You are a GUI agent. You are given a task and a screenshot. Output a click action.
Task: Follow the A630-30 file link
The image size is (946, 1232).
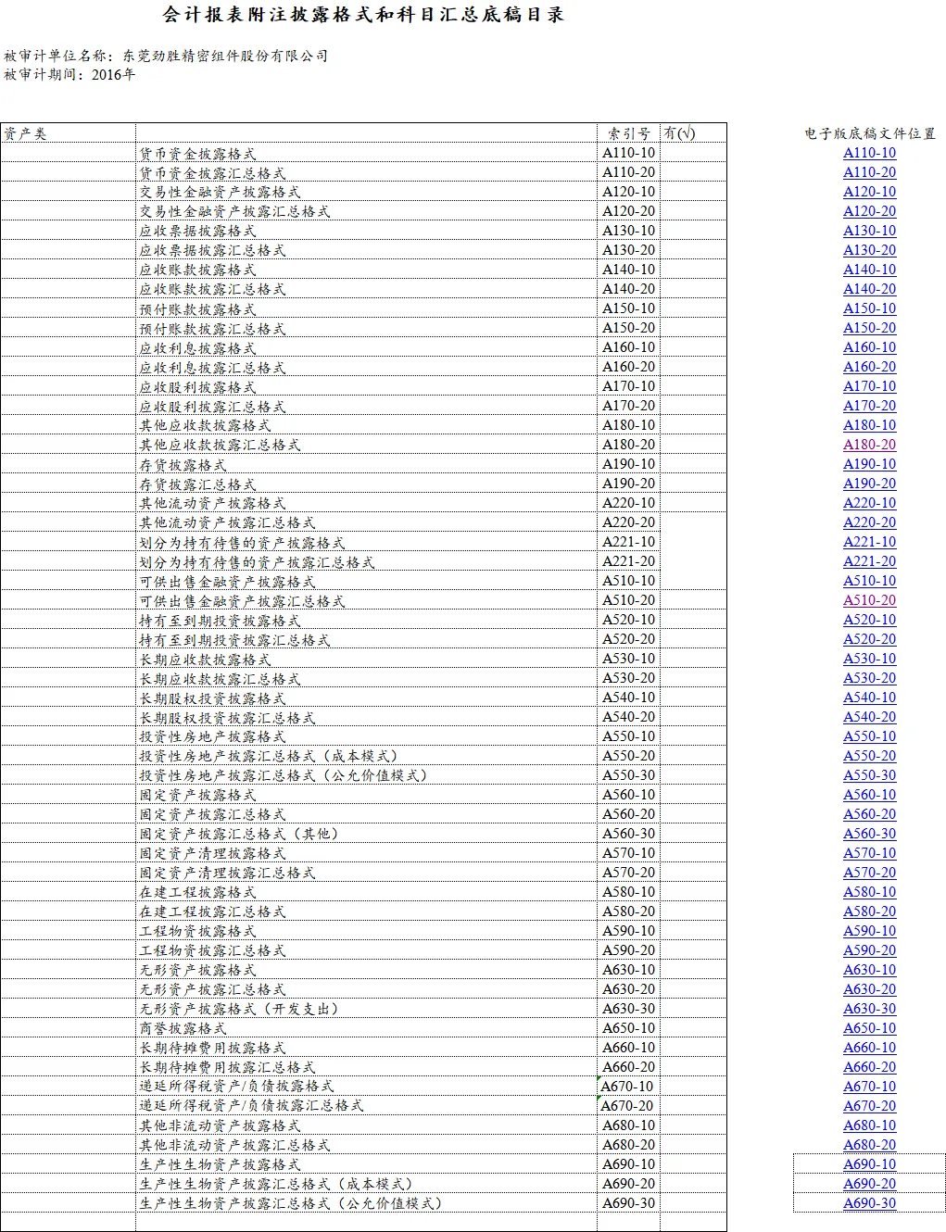click(869, 1009)
